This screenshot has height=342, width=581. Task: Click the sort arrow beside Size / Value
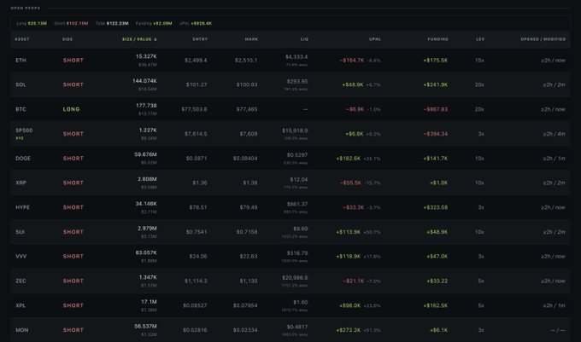coord(156,39)
